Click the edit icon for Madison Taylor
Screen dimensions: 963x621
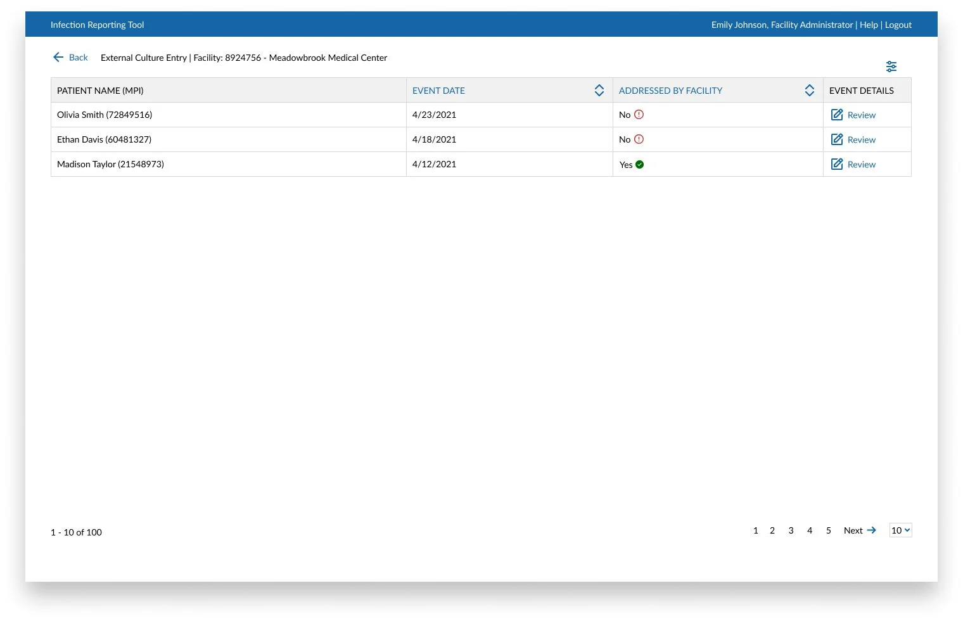point(837,164)
